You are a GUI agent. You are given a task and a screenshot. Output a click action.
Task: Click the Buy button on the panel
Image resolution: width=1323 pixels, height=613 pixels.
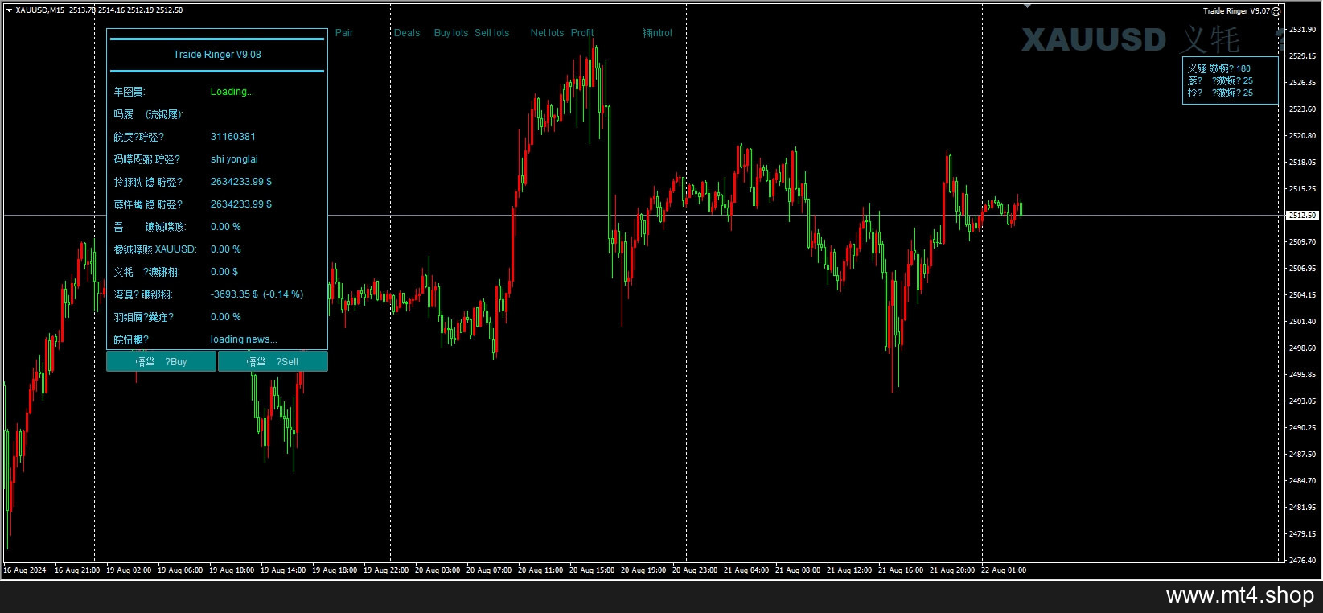tap(161, 362)
